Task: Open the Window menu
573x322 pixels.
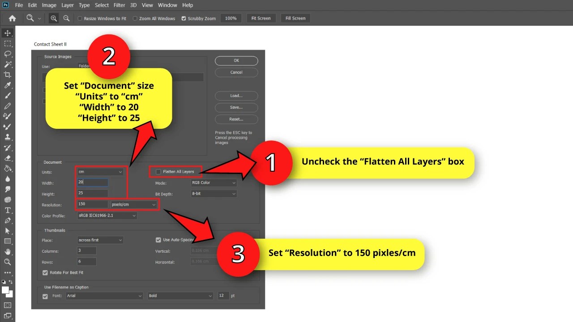Action: tap(167, 5)
